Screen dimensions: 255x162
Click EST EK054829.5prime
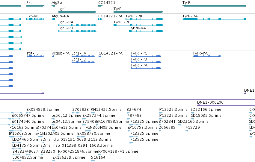[28, 113]
